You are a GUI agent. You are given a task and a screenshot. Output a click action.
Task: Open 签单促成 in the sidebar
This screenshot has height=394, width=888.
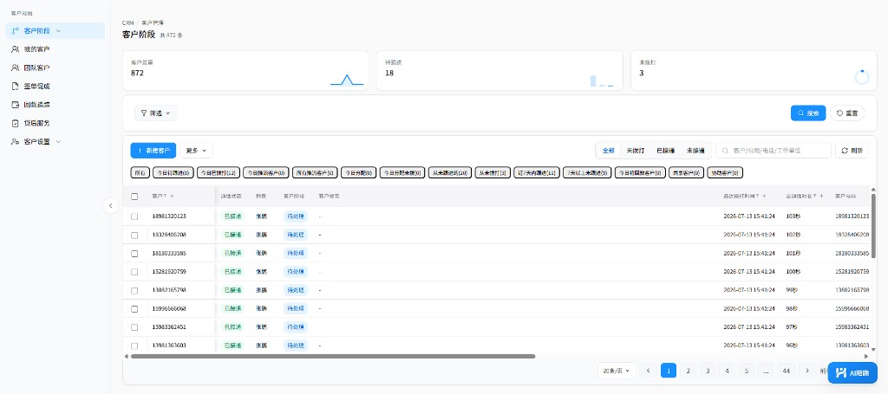click(55, 87)
